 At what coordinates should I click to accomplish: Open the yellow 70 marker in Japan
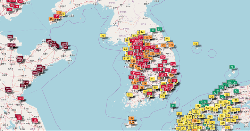pos(229,108)
